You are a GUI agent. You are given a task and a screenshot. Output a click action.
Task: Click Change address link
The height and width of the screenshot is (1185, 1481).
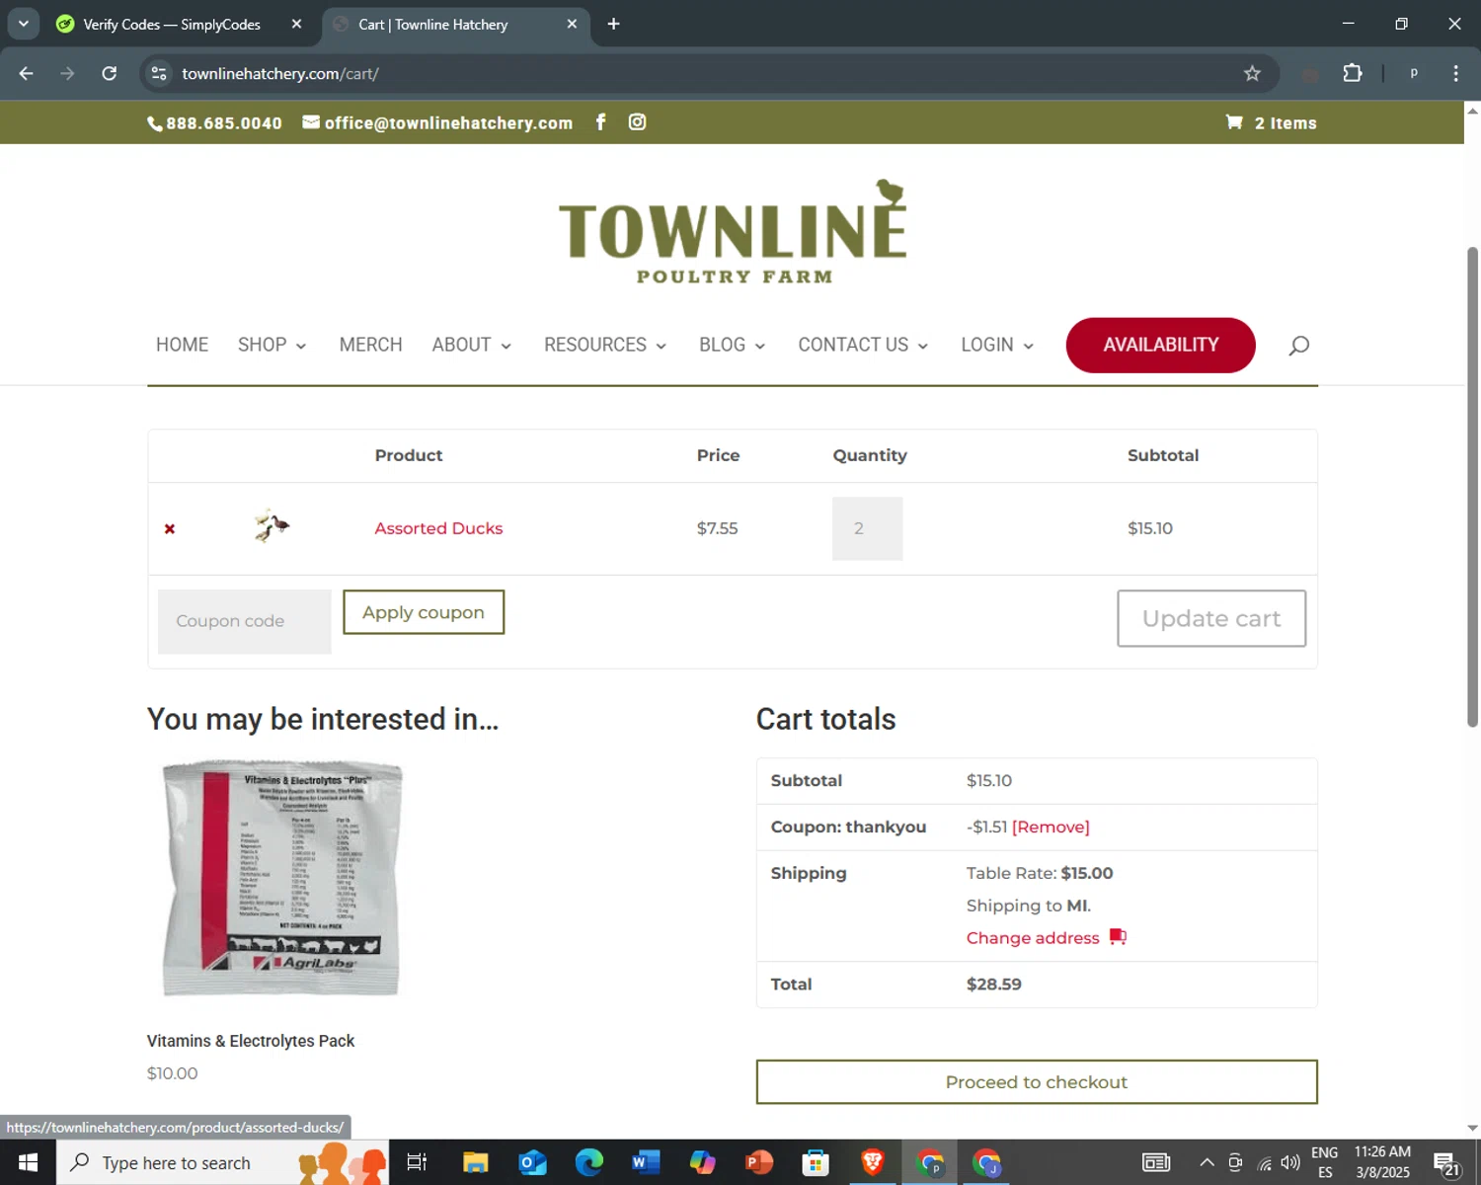[x=1033, y=938]
